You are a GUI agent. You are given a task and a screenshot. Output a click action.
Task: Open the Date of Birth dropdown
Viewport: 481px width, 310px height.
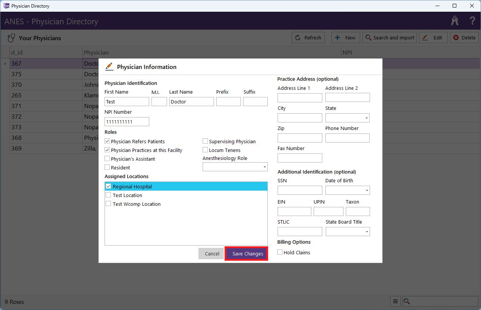[x=347, y=190]
